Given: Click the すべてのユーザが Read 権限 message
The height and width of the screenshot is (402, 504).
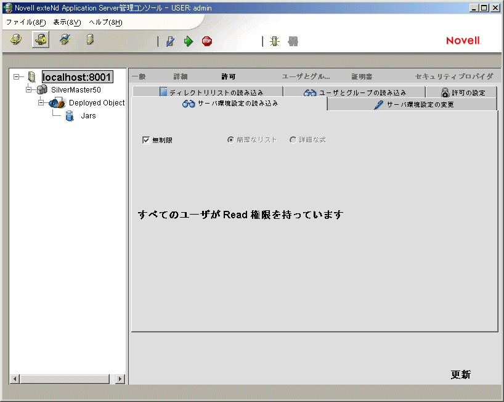Looking at the screenshot, I should (240, 215).
